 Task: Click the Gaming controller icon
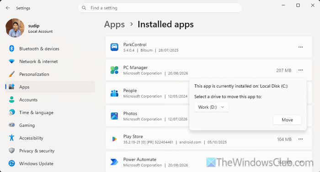[x=11, y=125]
